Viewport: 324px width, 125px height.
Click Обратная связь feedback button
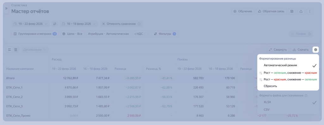(x=271, y=11)
